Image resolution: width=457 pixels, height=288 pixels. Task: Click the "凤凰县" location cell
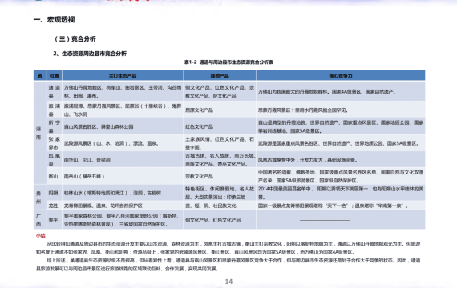coord(55,160)
